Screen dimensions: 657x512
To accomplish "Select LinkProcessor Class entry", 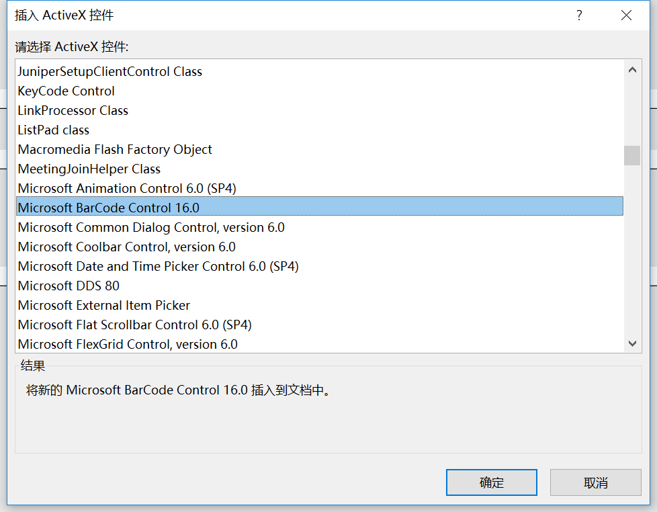I will point(320,111).
